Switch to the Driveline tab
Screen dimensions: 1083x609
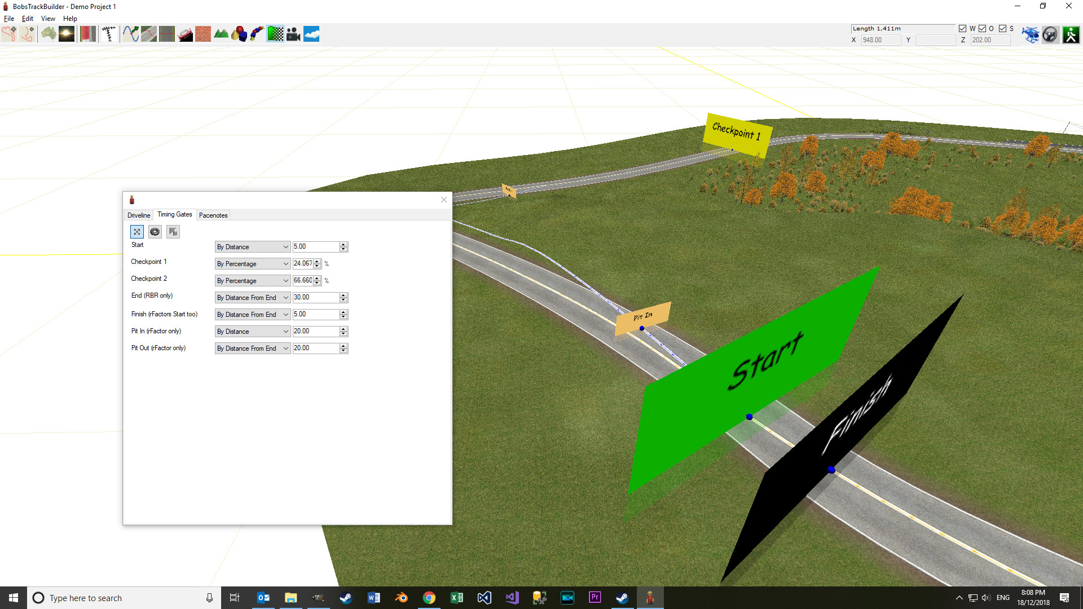[x=138, y=215]
